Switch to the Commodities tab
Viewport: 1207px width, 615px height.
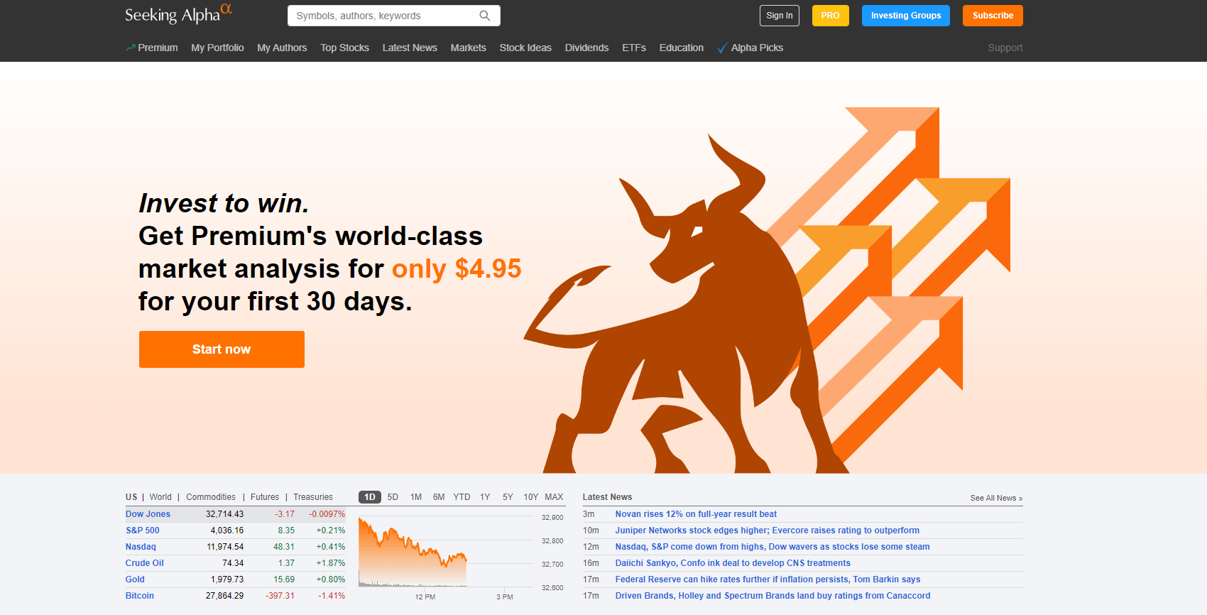211,497
